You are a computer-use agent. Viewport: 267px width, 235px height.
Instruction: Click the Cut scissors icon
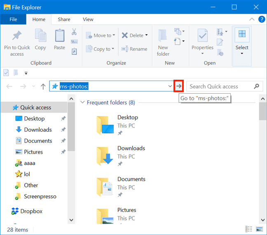pos(74,32)
